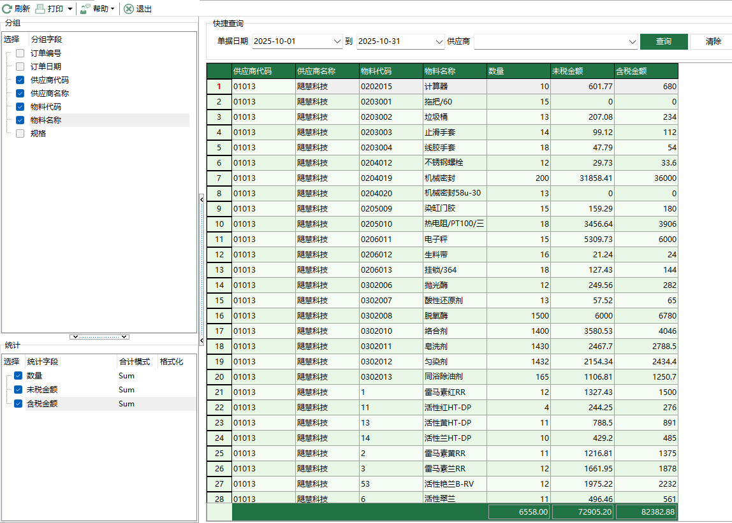
Task: Open the start date 2025-10-01 dropdown
Action: (337, 41)
